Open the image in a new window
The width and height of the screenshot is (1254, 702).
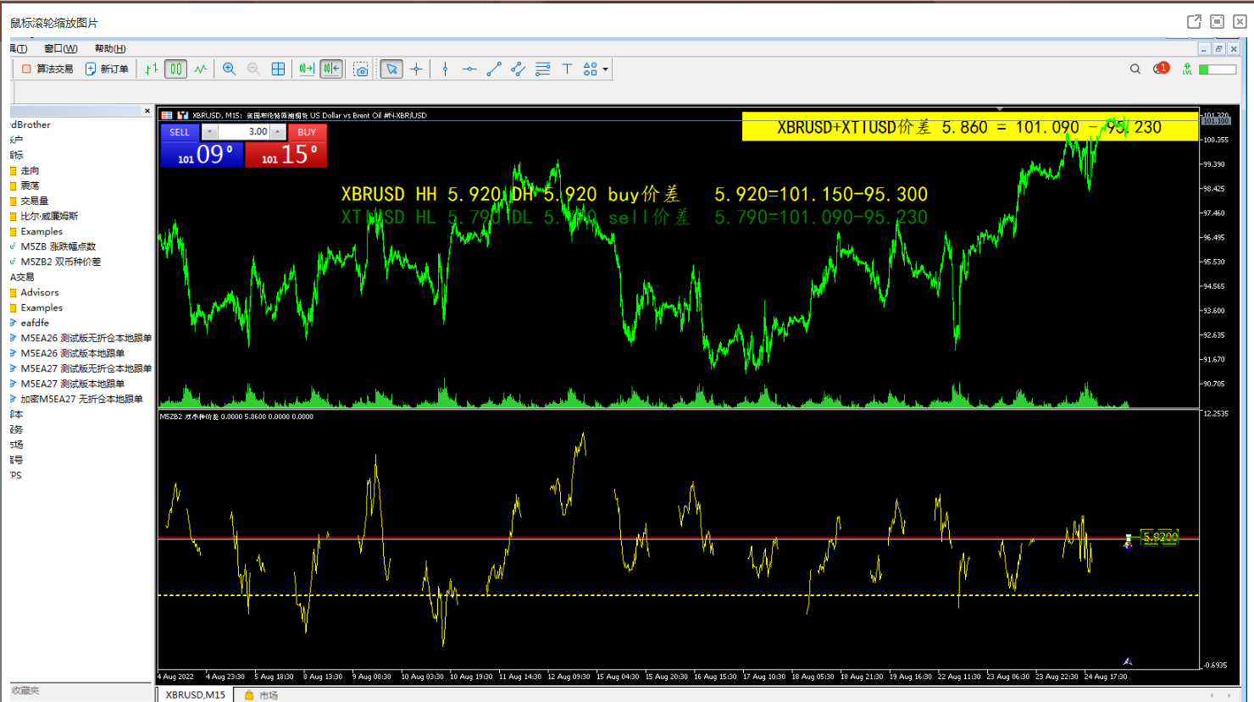point(1194,22)
